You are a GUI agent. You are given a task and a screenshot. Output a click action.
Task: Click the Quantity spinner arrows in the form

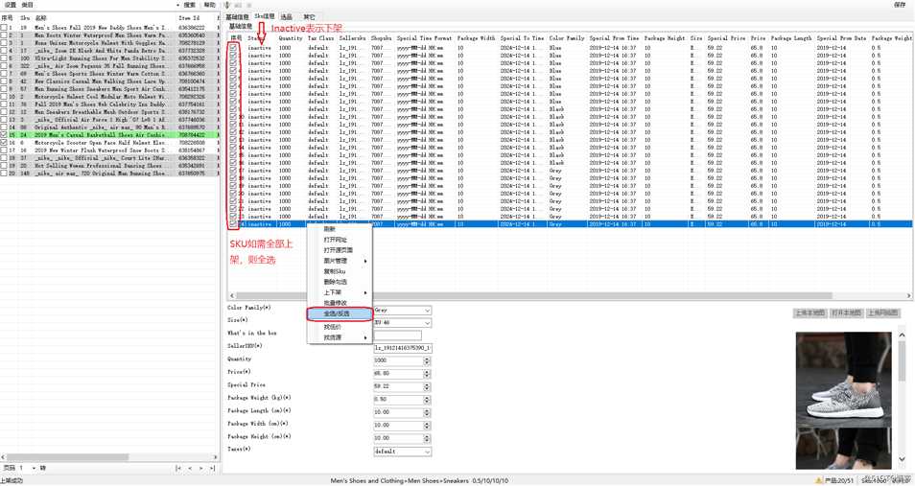427,360
